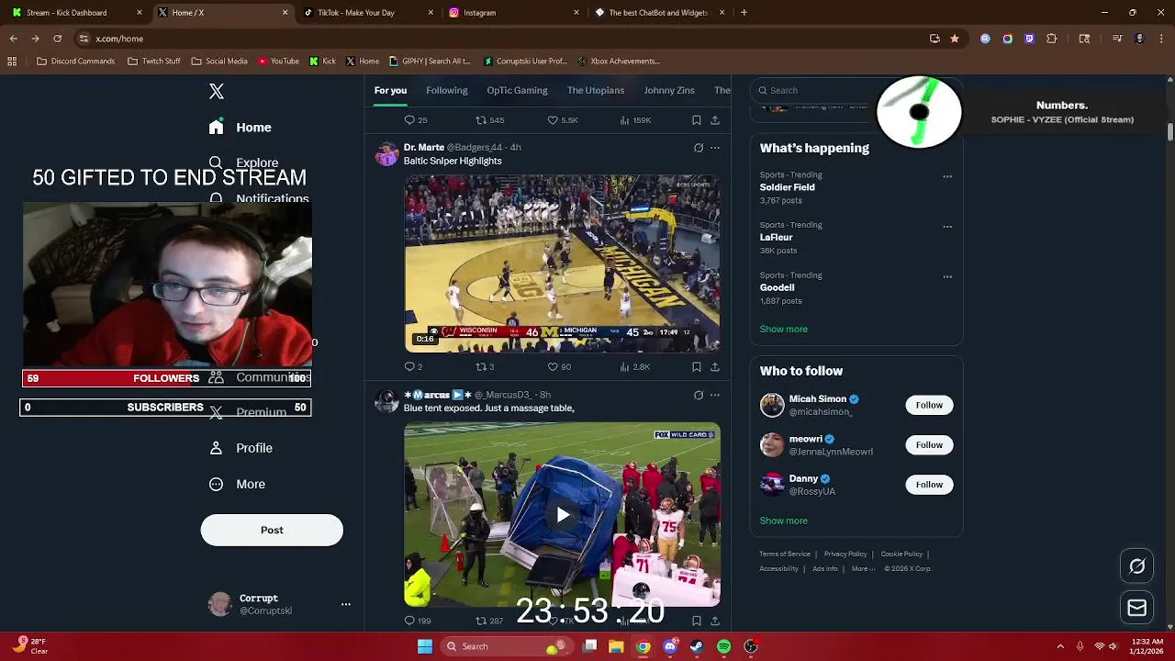
Task: Open Explore via the magnifier icon
Action: (x=216, y=162)
